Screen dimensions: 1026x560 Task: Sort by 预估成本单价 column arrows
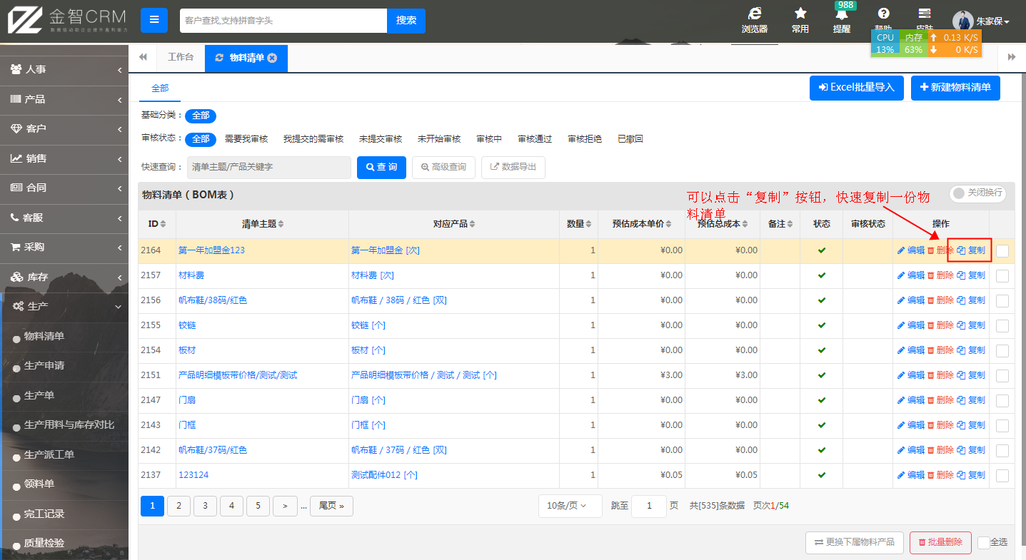pyautogui.click(x=669, y=224)
